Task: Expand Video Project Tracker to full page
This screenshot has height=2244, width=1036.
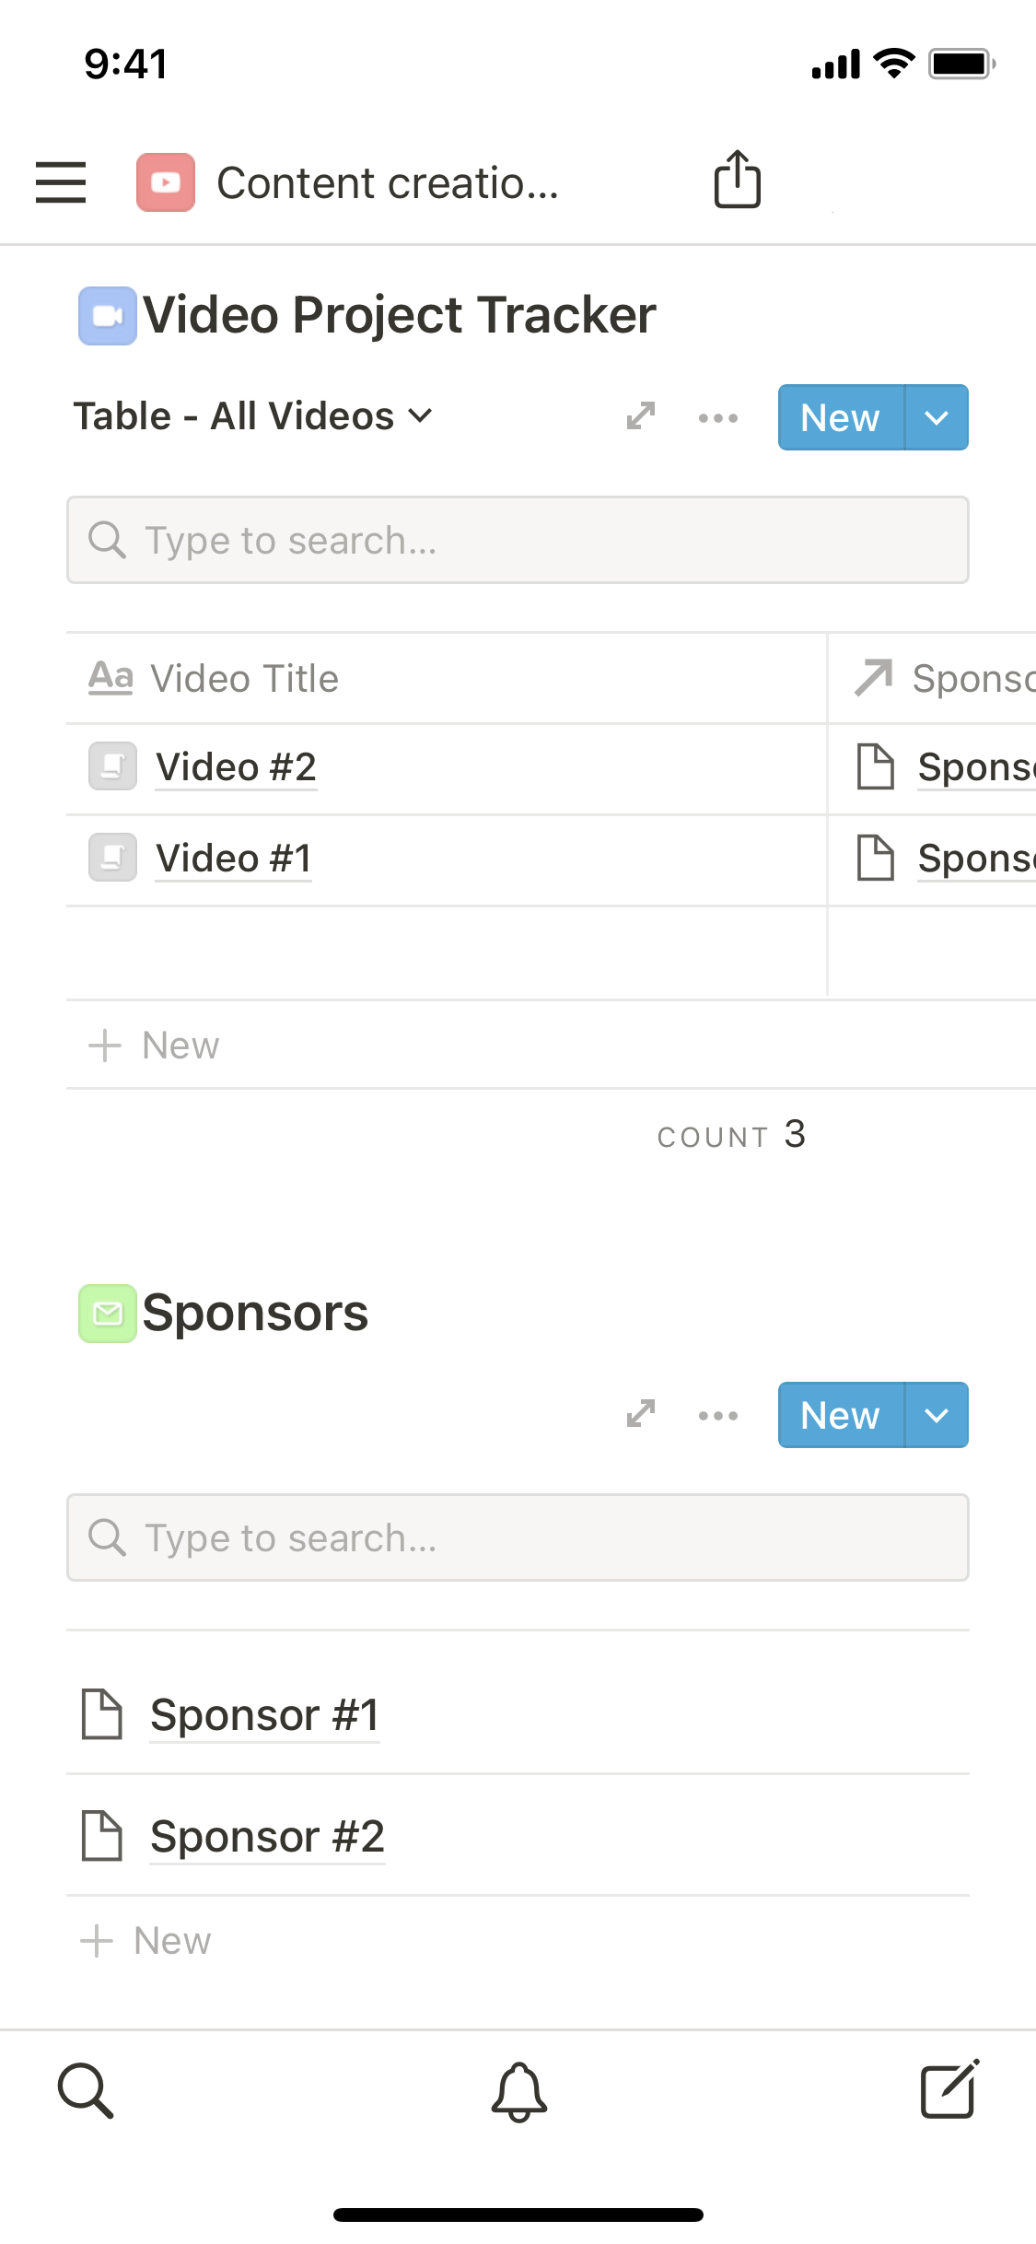Action: click(641, 416)
